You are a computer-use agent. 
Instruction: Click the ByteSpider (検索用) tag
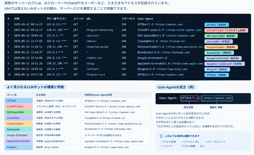219,53
